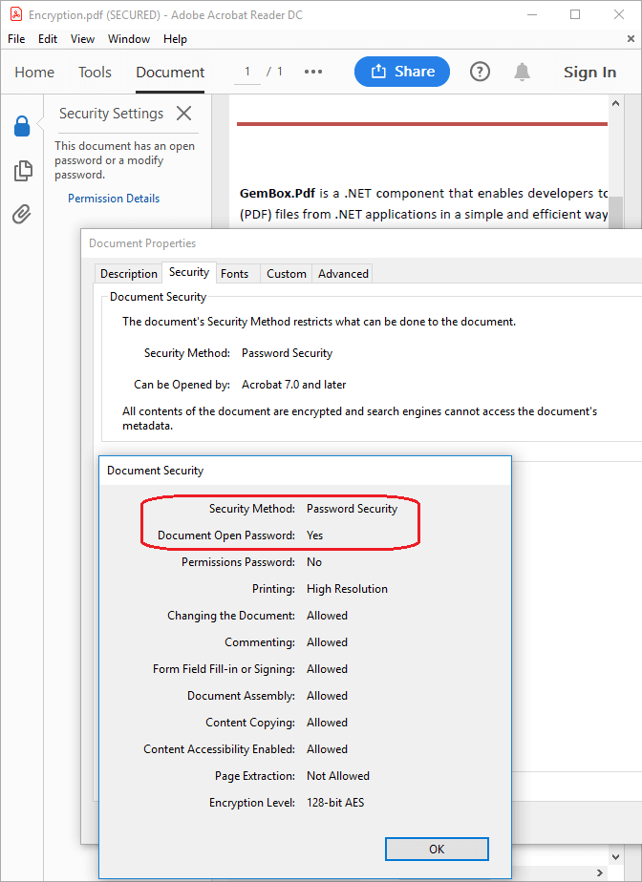Open the Window menu
The width and height of the screenshot is (642, 882).
click(129, 39)
